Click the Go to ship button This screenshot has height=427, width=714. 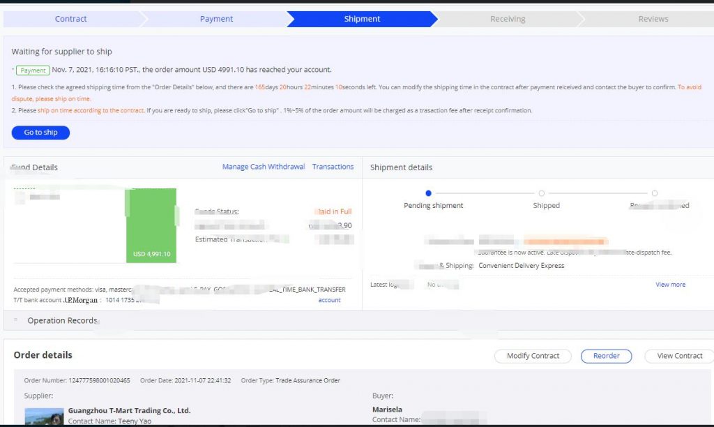click(40, 133)
